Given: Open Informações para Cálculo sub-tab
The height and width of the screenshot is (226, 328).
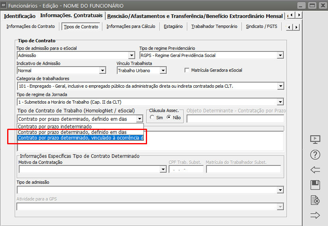Looking at the screenshot, I should [x=131, y=26].
